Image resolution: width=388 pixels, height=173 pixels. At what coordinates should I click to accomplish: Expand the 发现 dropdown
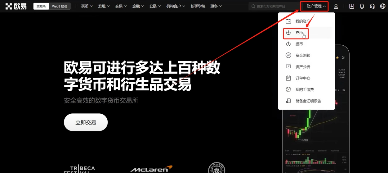click(x=104, y=6)
